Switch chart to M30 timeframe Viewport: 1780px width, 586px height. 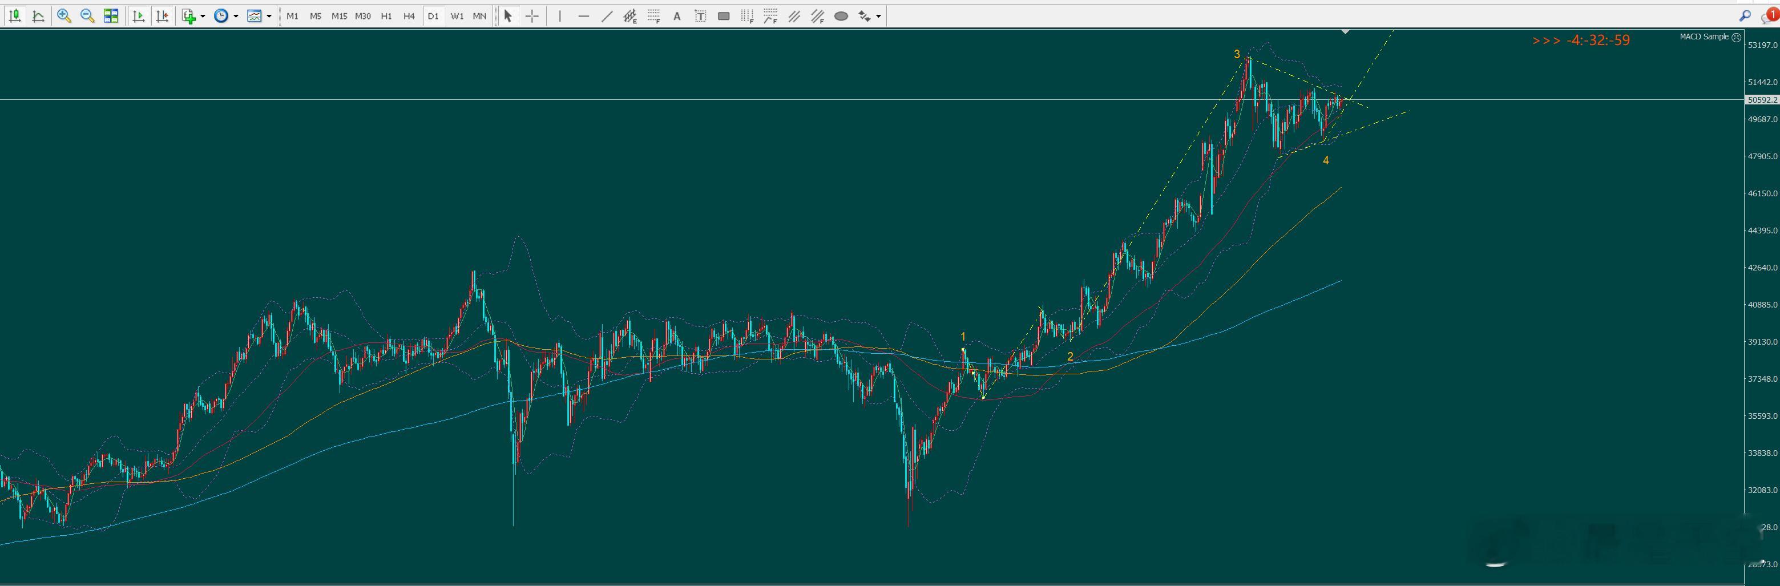coord(363,16)
